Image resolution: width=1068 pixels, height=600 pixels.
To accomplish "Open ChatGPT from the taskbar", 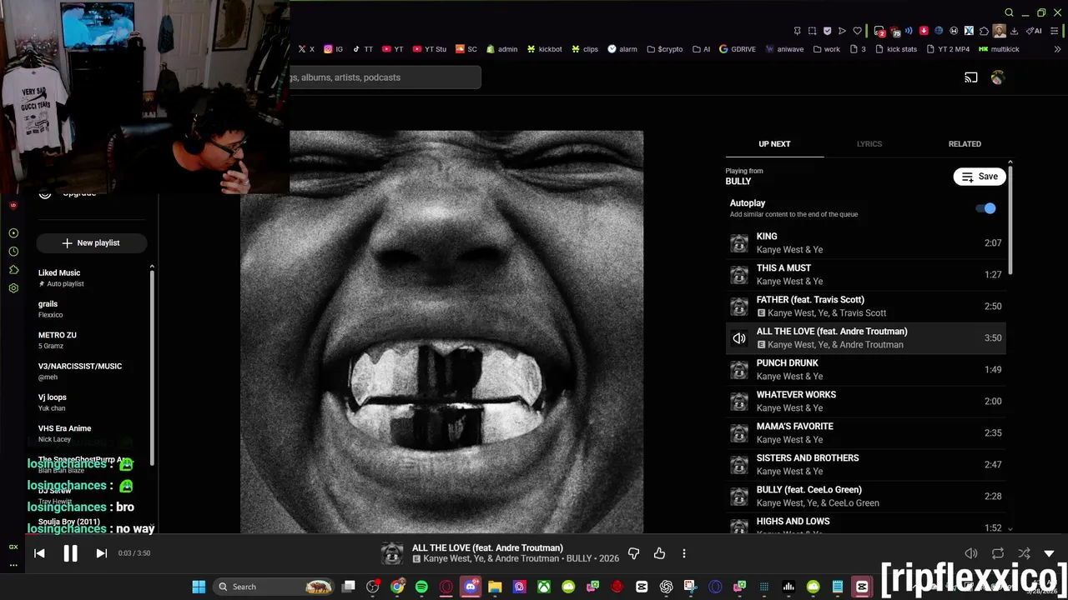I will [x=666, y=587].
